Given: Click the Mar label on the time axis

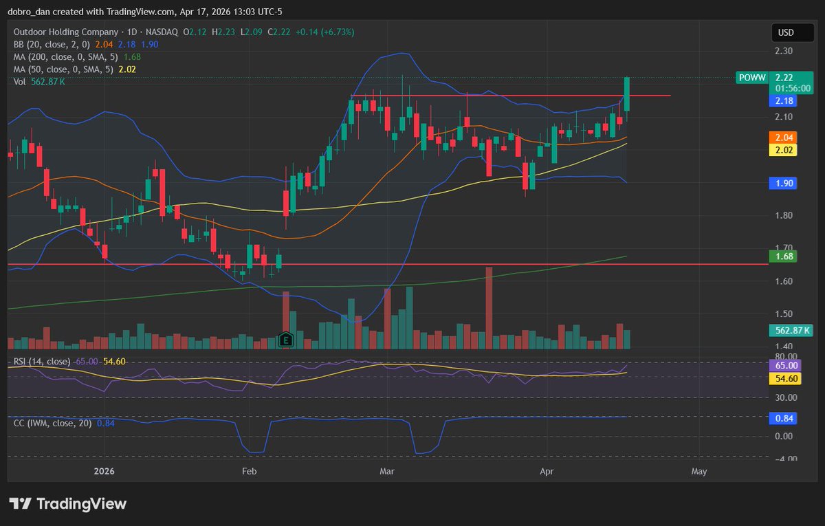Looking at the screenshot, I should pyautogui.click(x=388, y=472).
